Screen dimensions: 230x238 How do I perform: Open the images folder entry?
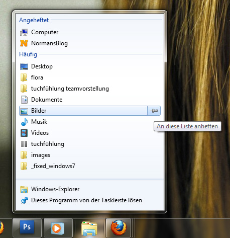(90, 155)
